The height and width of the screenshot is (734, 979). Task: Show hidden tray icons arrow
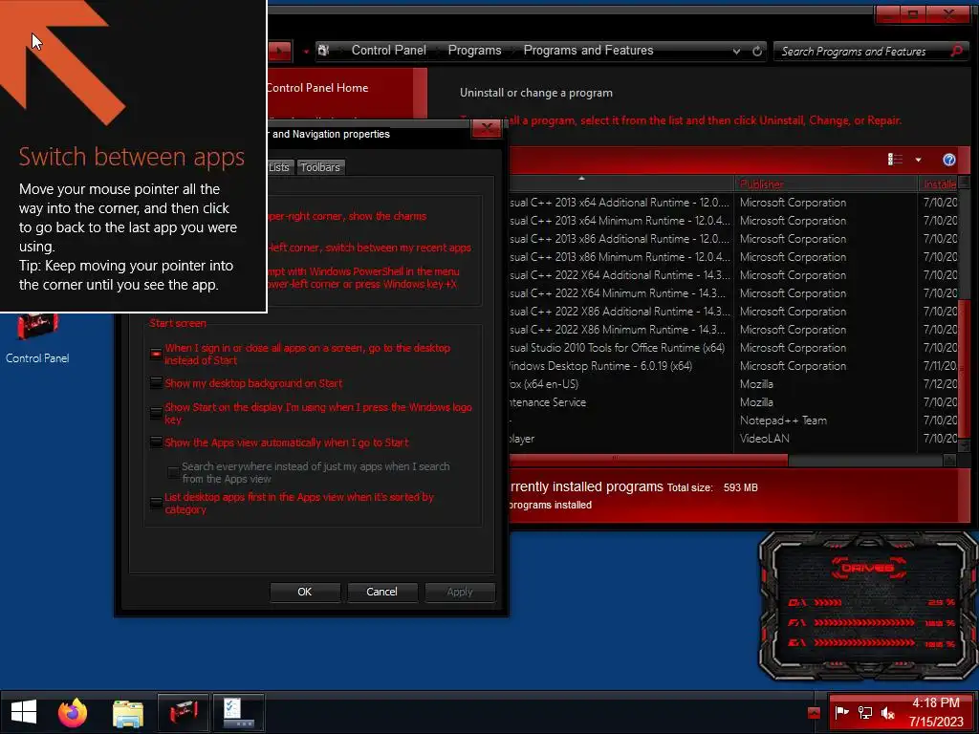(x=814, y=713)
